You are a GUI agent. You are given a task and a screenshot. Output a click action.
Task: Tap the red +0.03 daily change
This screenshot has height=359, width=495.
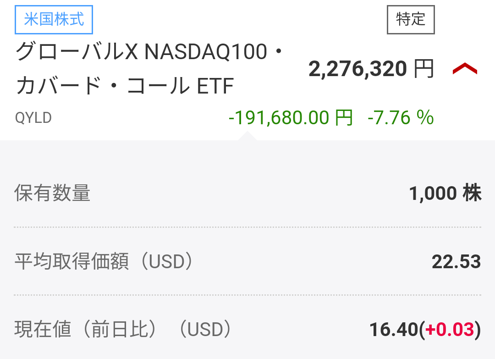(x=450, y=330)
